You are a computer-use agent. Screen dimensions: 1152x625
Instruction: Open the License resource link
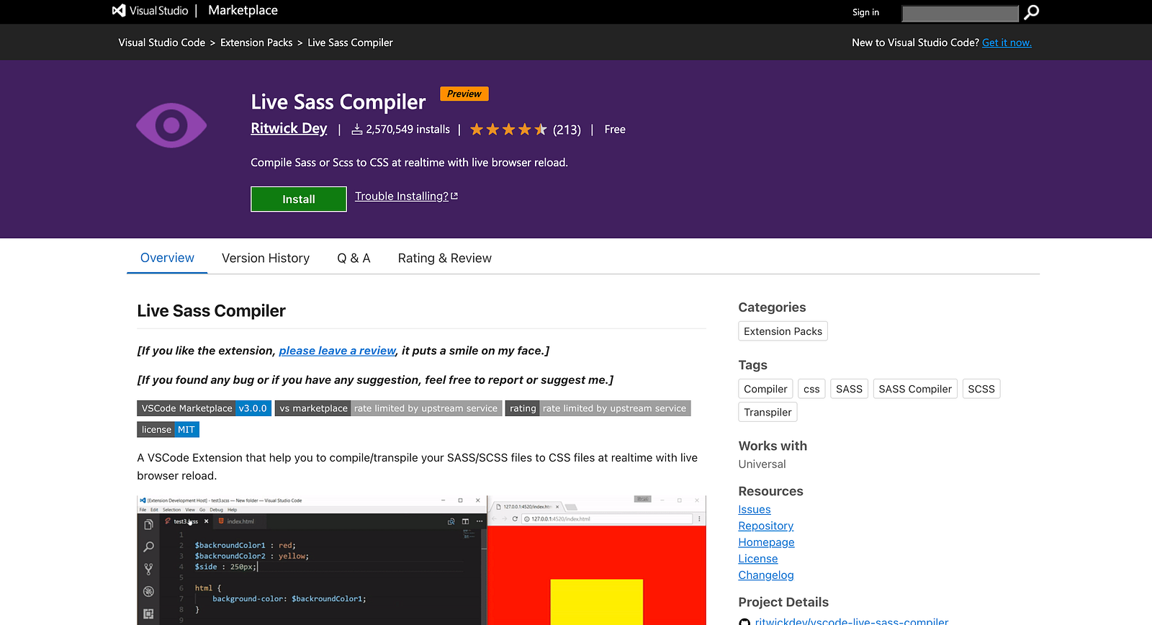tap(758, 559)
